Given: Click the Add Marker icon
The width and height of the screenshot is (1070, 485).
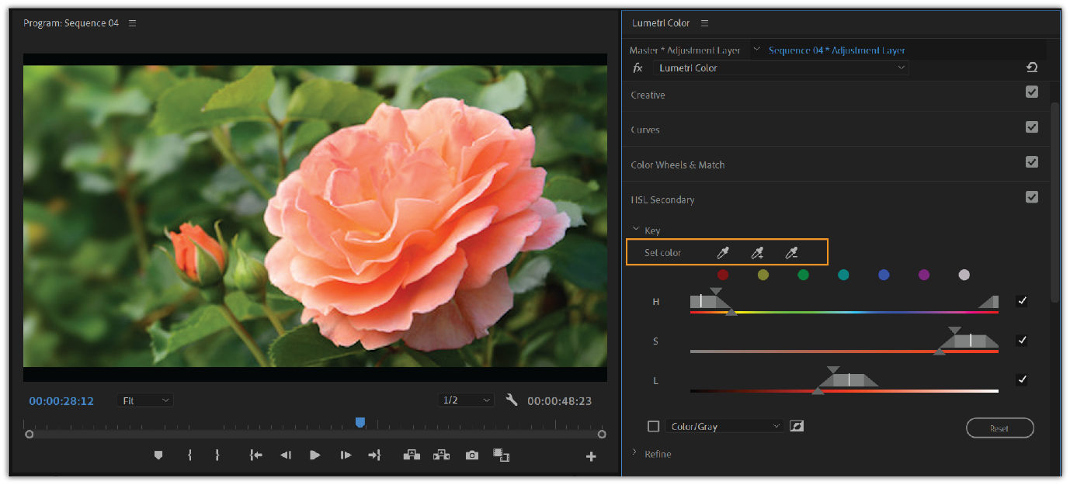Looking at the screenshot, I should [x=158, y=456].
